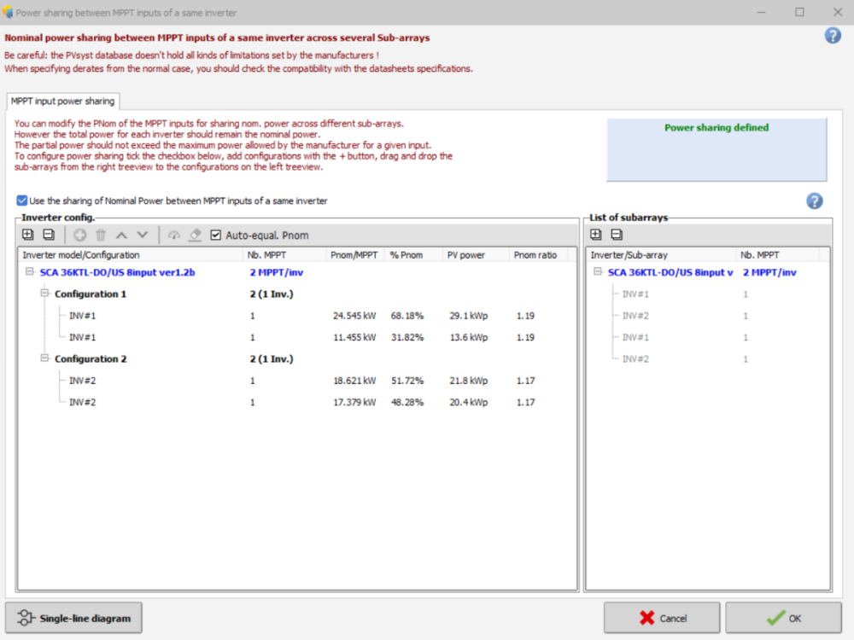Image resolution: width=854 pixels, height=640 pixels.
Task: Click the eraser icon in config toolbar
Action: (195, 235)
